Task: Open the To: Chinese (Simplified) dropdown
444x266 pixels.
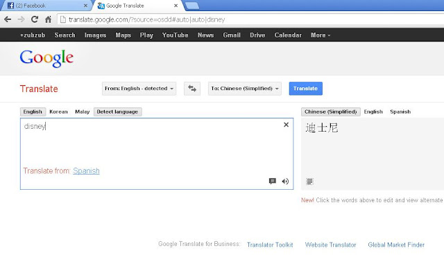Action: [245, 89]
